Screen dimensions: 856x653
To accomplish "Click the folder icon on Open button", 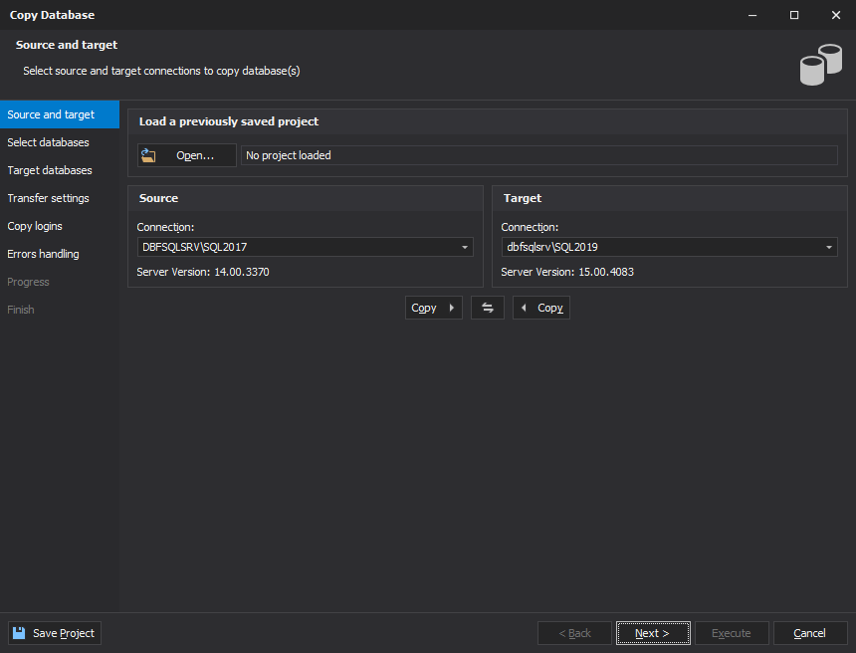I will 148,155.
